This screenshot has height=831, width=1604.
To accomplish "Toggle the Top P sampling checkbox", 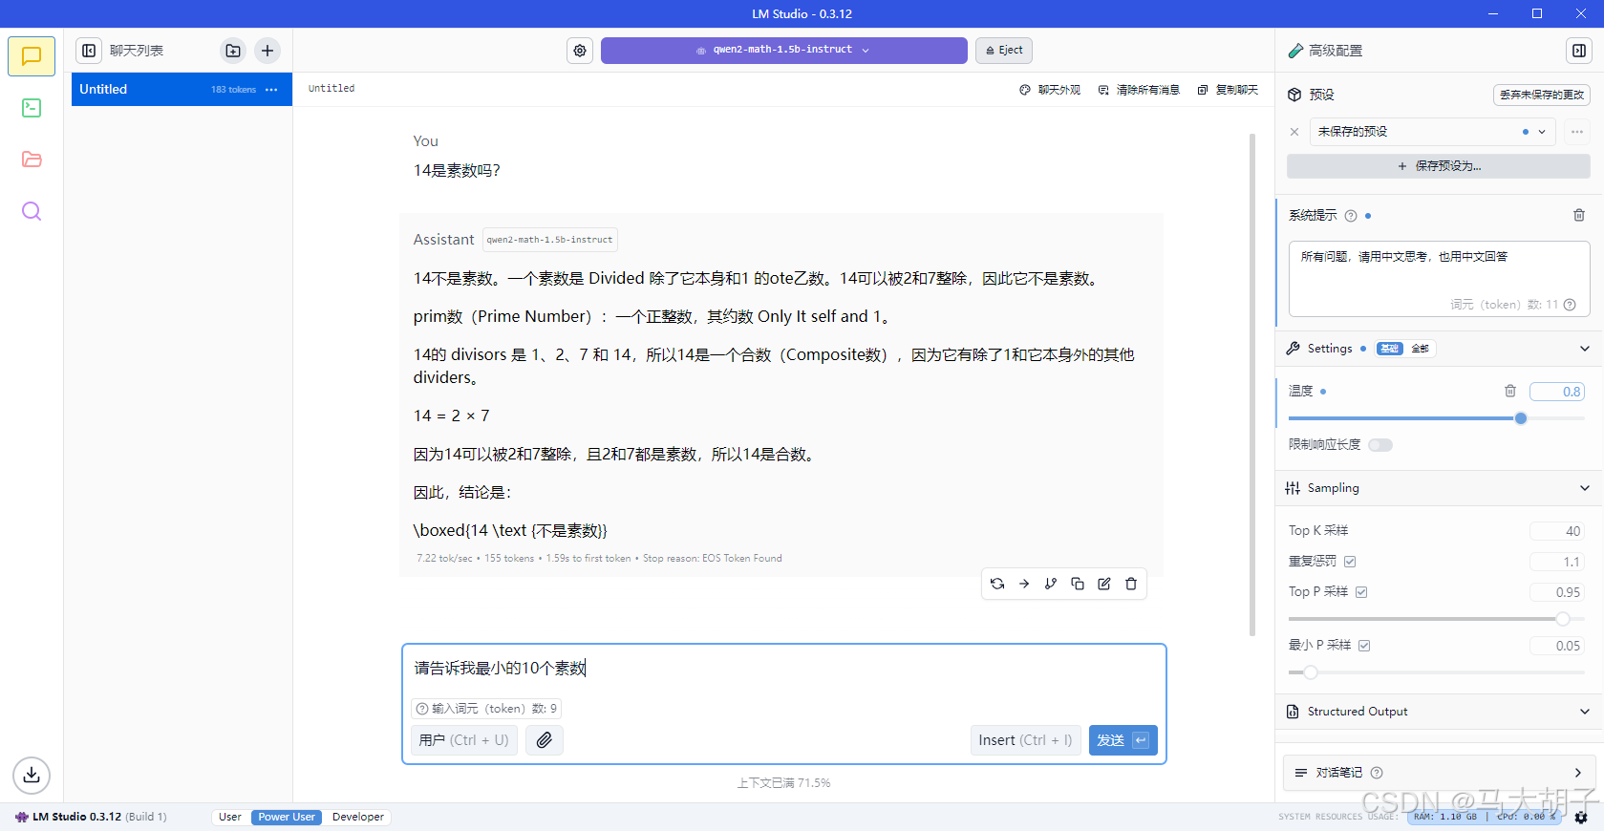I will coord(1361,592).
